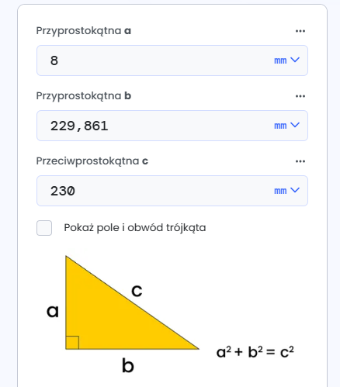
Task: Click the Przyprostokątna a field label
Action: [x=84, y=31]
